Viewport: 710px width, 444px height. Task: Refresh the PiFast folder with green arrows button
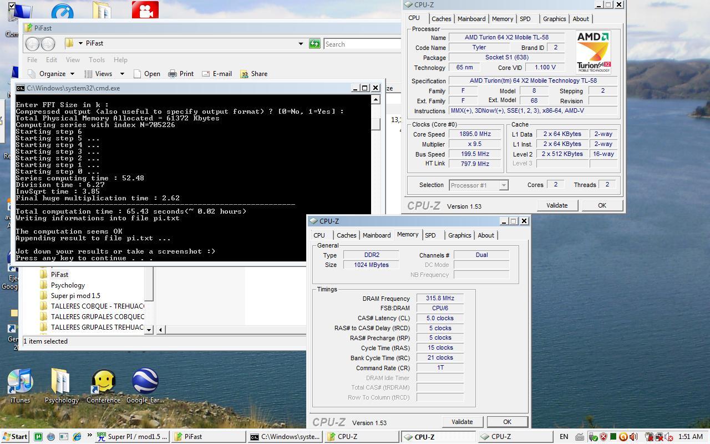(315, 44)
